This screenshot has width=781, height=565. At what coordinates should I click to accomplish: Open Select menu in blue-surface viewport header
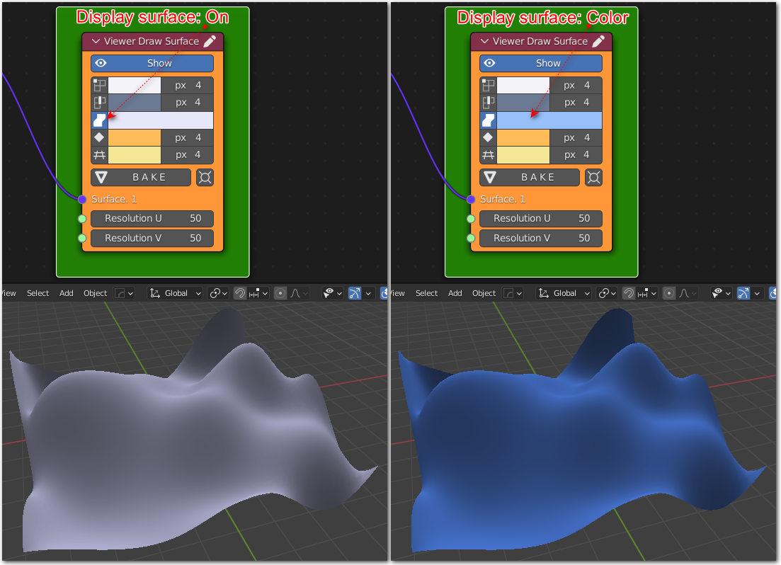coord(426,293)
